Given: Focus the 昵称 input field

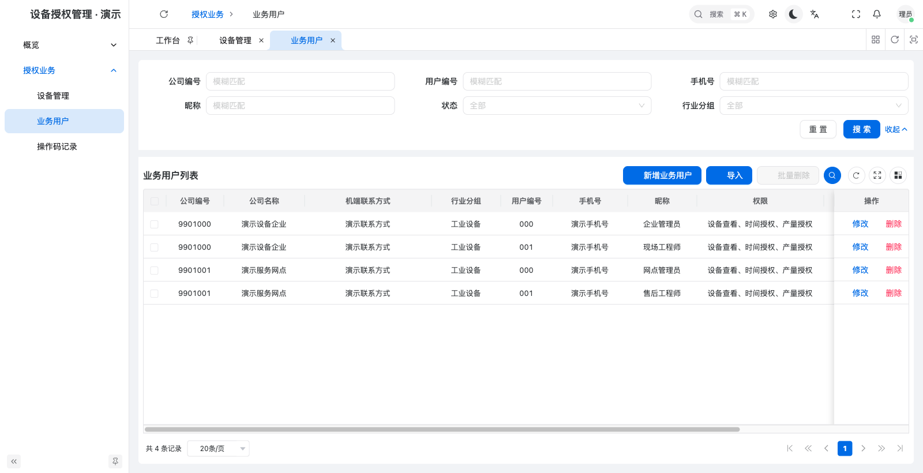Looking at the screenshot, I should [301, 106].
